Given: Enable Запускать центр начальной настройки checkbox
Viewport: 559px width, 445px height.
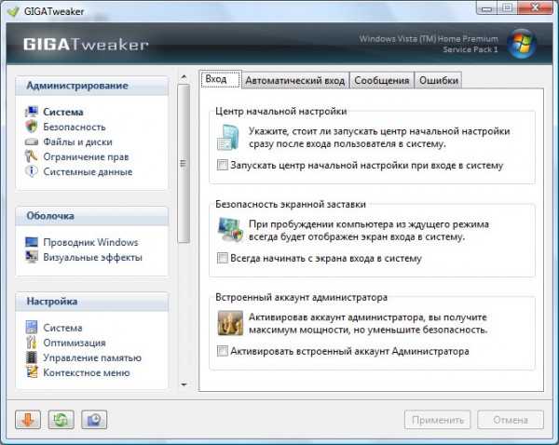Looking at the screenshot, I should coord(223,165).
